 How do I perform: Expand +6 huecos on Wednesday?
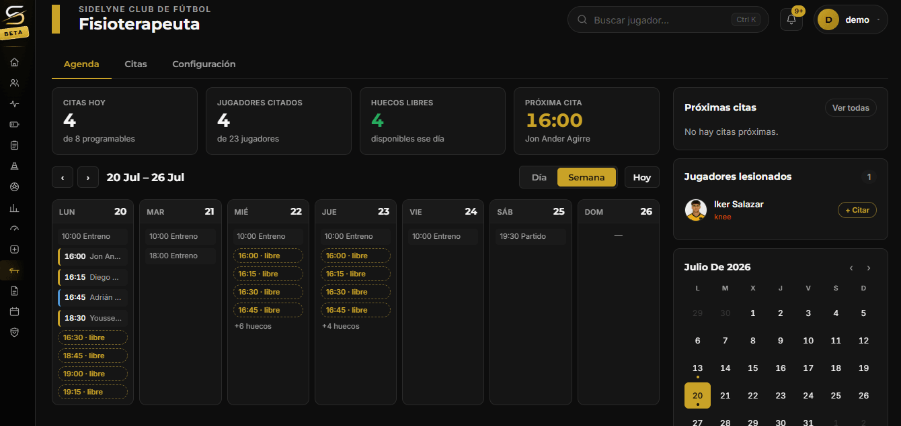tap(253, 326)
